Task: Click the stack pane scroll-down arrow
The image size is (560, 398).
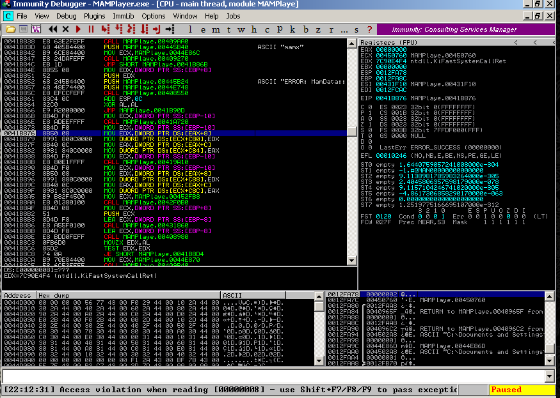Action: pyautogui.click(x=550, y=360)
